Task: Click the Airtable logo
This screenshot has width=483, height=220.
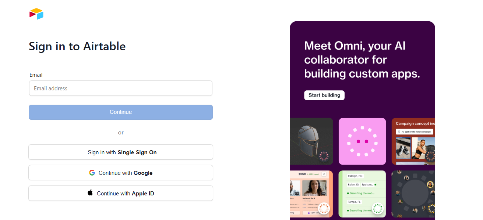Action: [x=36, y=14]
